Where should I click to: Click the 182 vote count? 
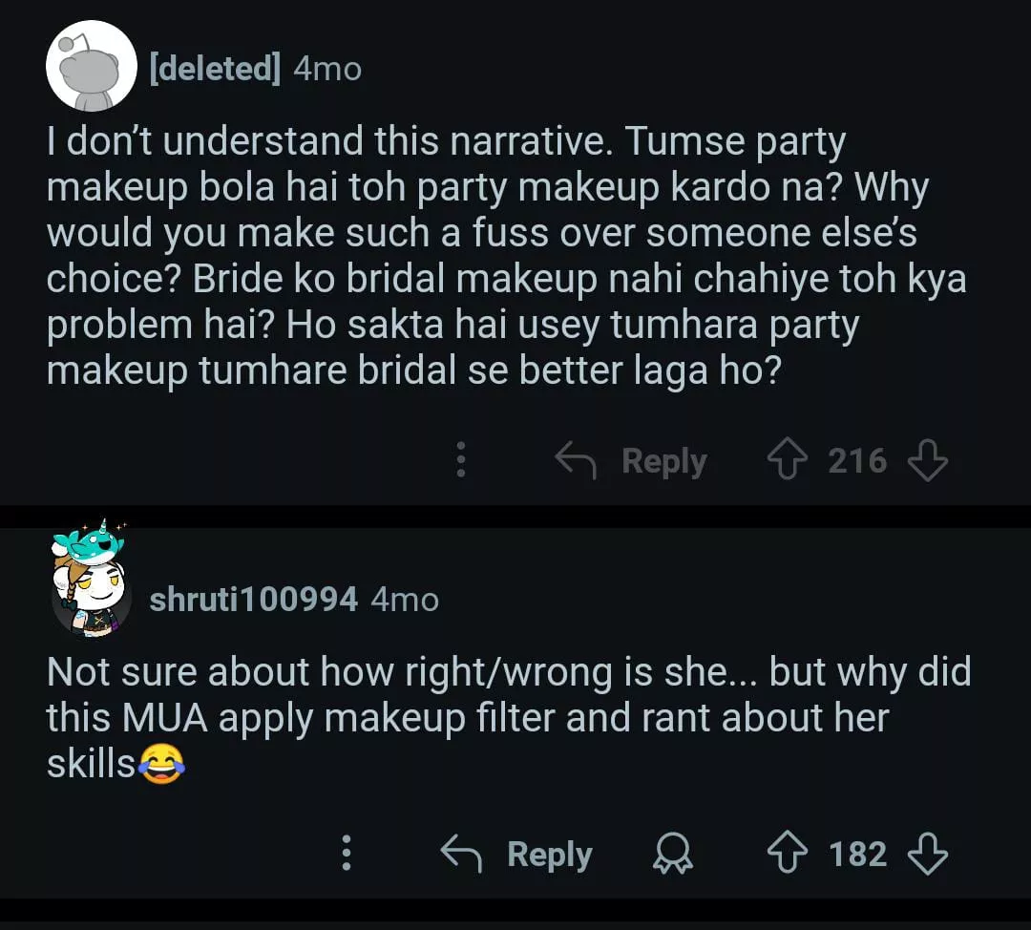pyautogui.click(x=857, y=854)
